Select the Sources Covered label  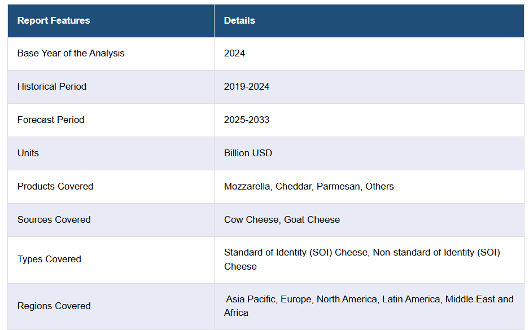(x=54, y=220)
